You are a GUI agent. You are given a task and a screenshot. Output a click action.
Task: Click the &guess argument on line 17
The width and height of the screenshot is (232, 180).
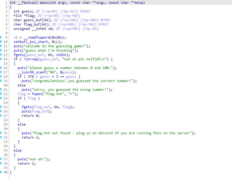tap(66, 72)
